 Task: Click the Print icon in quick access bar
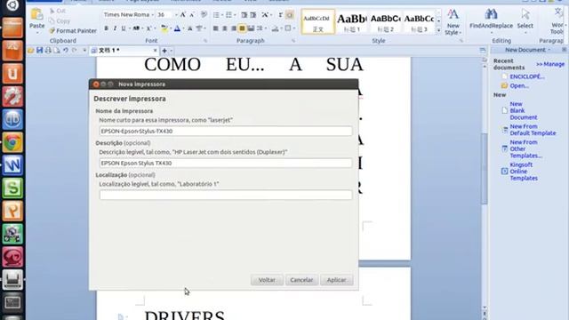[48, 51]
